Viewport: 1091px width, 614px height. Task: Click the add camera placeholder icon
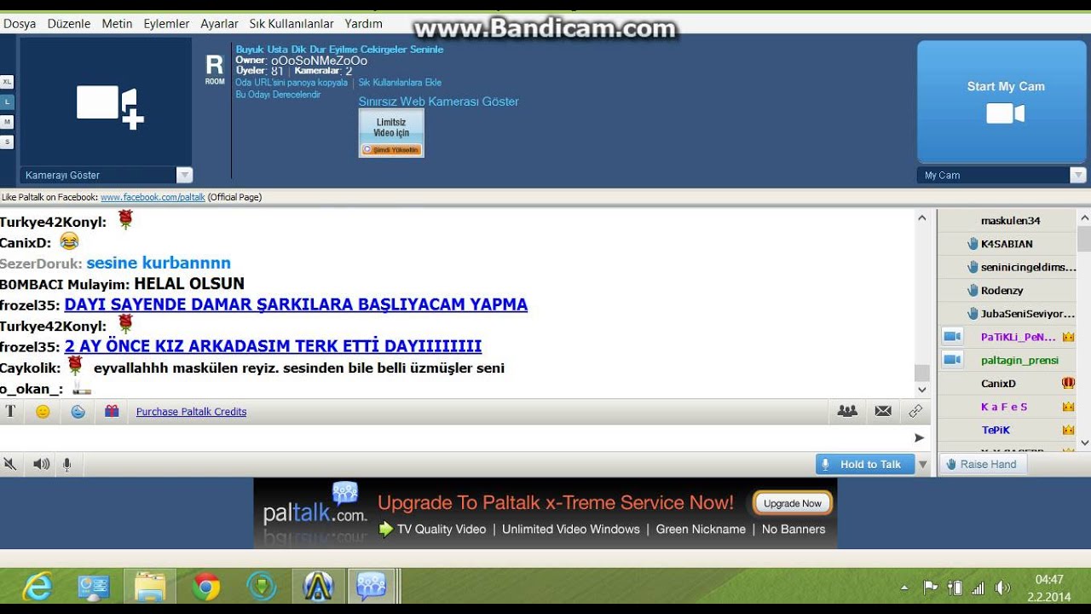[x=109, y=107]
